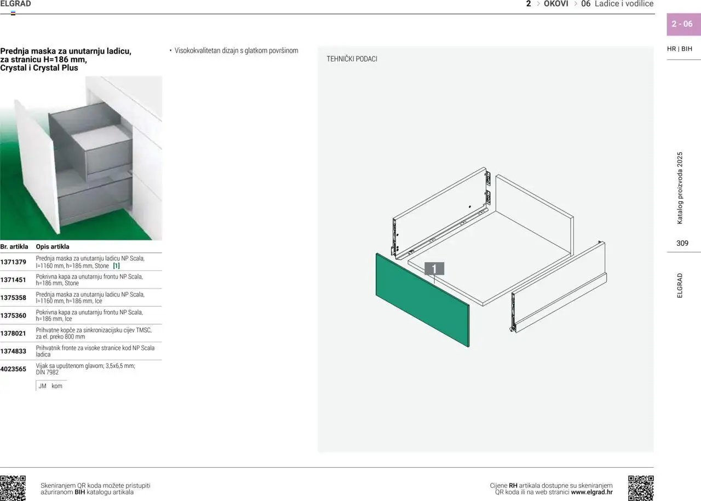Image resolution: width=701 pixels, height=501 pixels.
Task: Select article number 1371379
Action: (x=14, y=262)
